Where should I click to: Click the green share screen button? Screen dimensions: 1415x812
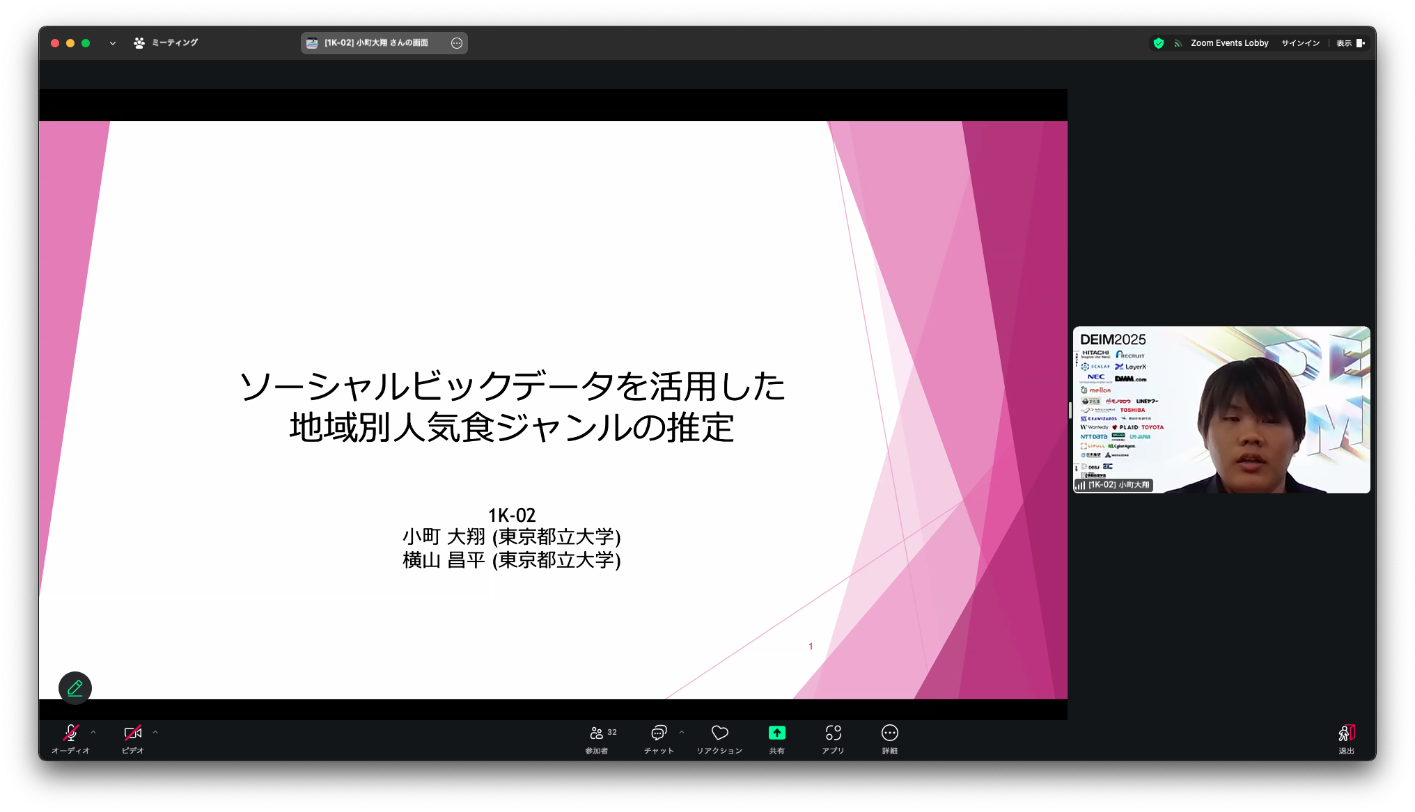coord(776,739)
